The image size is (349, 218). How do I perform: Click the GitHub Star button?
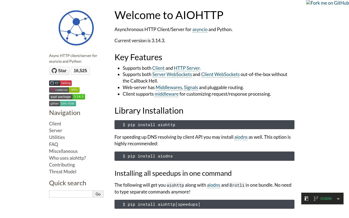(x=59, y=71)
